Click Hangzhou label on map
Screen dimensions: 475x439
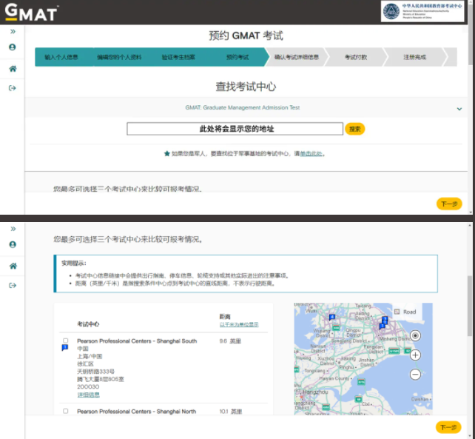[x=315, y=392]
